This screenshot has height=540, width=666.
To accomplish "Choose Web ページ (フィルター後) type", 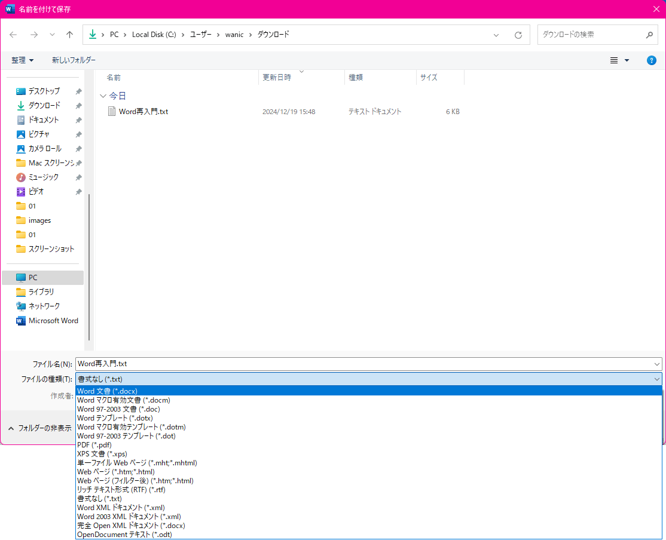I will pos(369,481).
